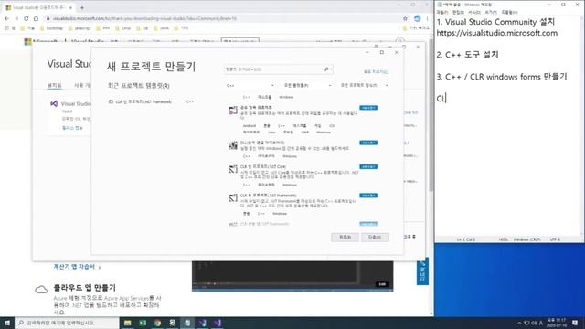Viewport: 585px width, 329px height.
Task: Open the apps shortcut in bookmarks bar
Action: coord(10,28)
